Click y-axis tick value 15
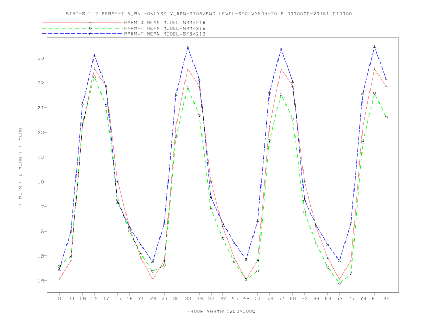 40,256
